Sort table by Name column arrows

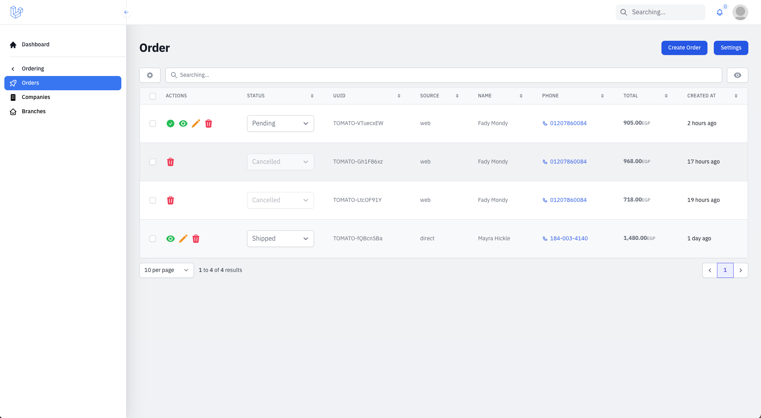[521, 96]
